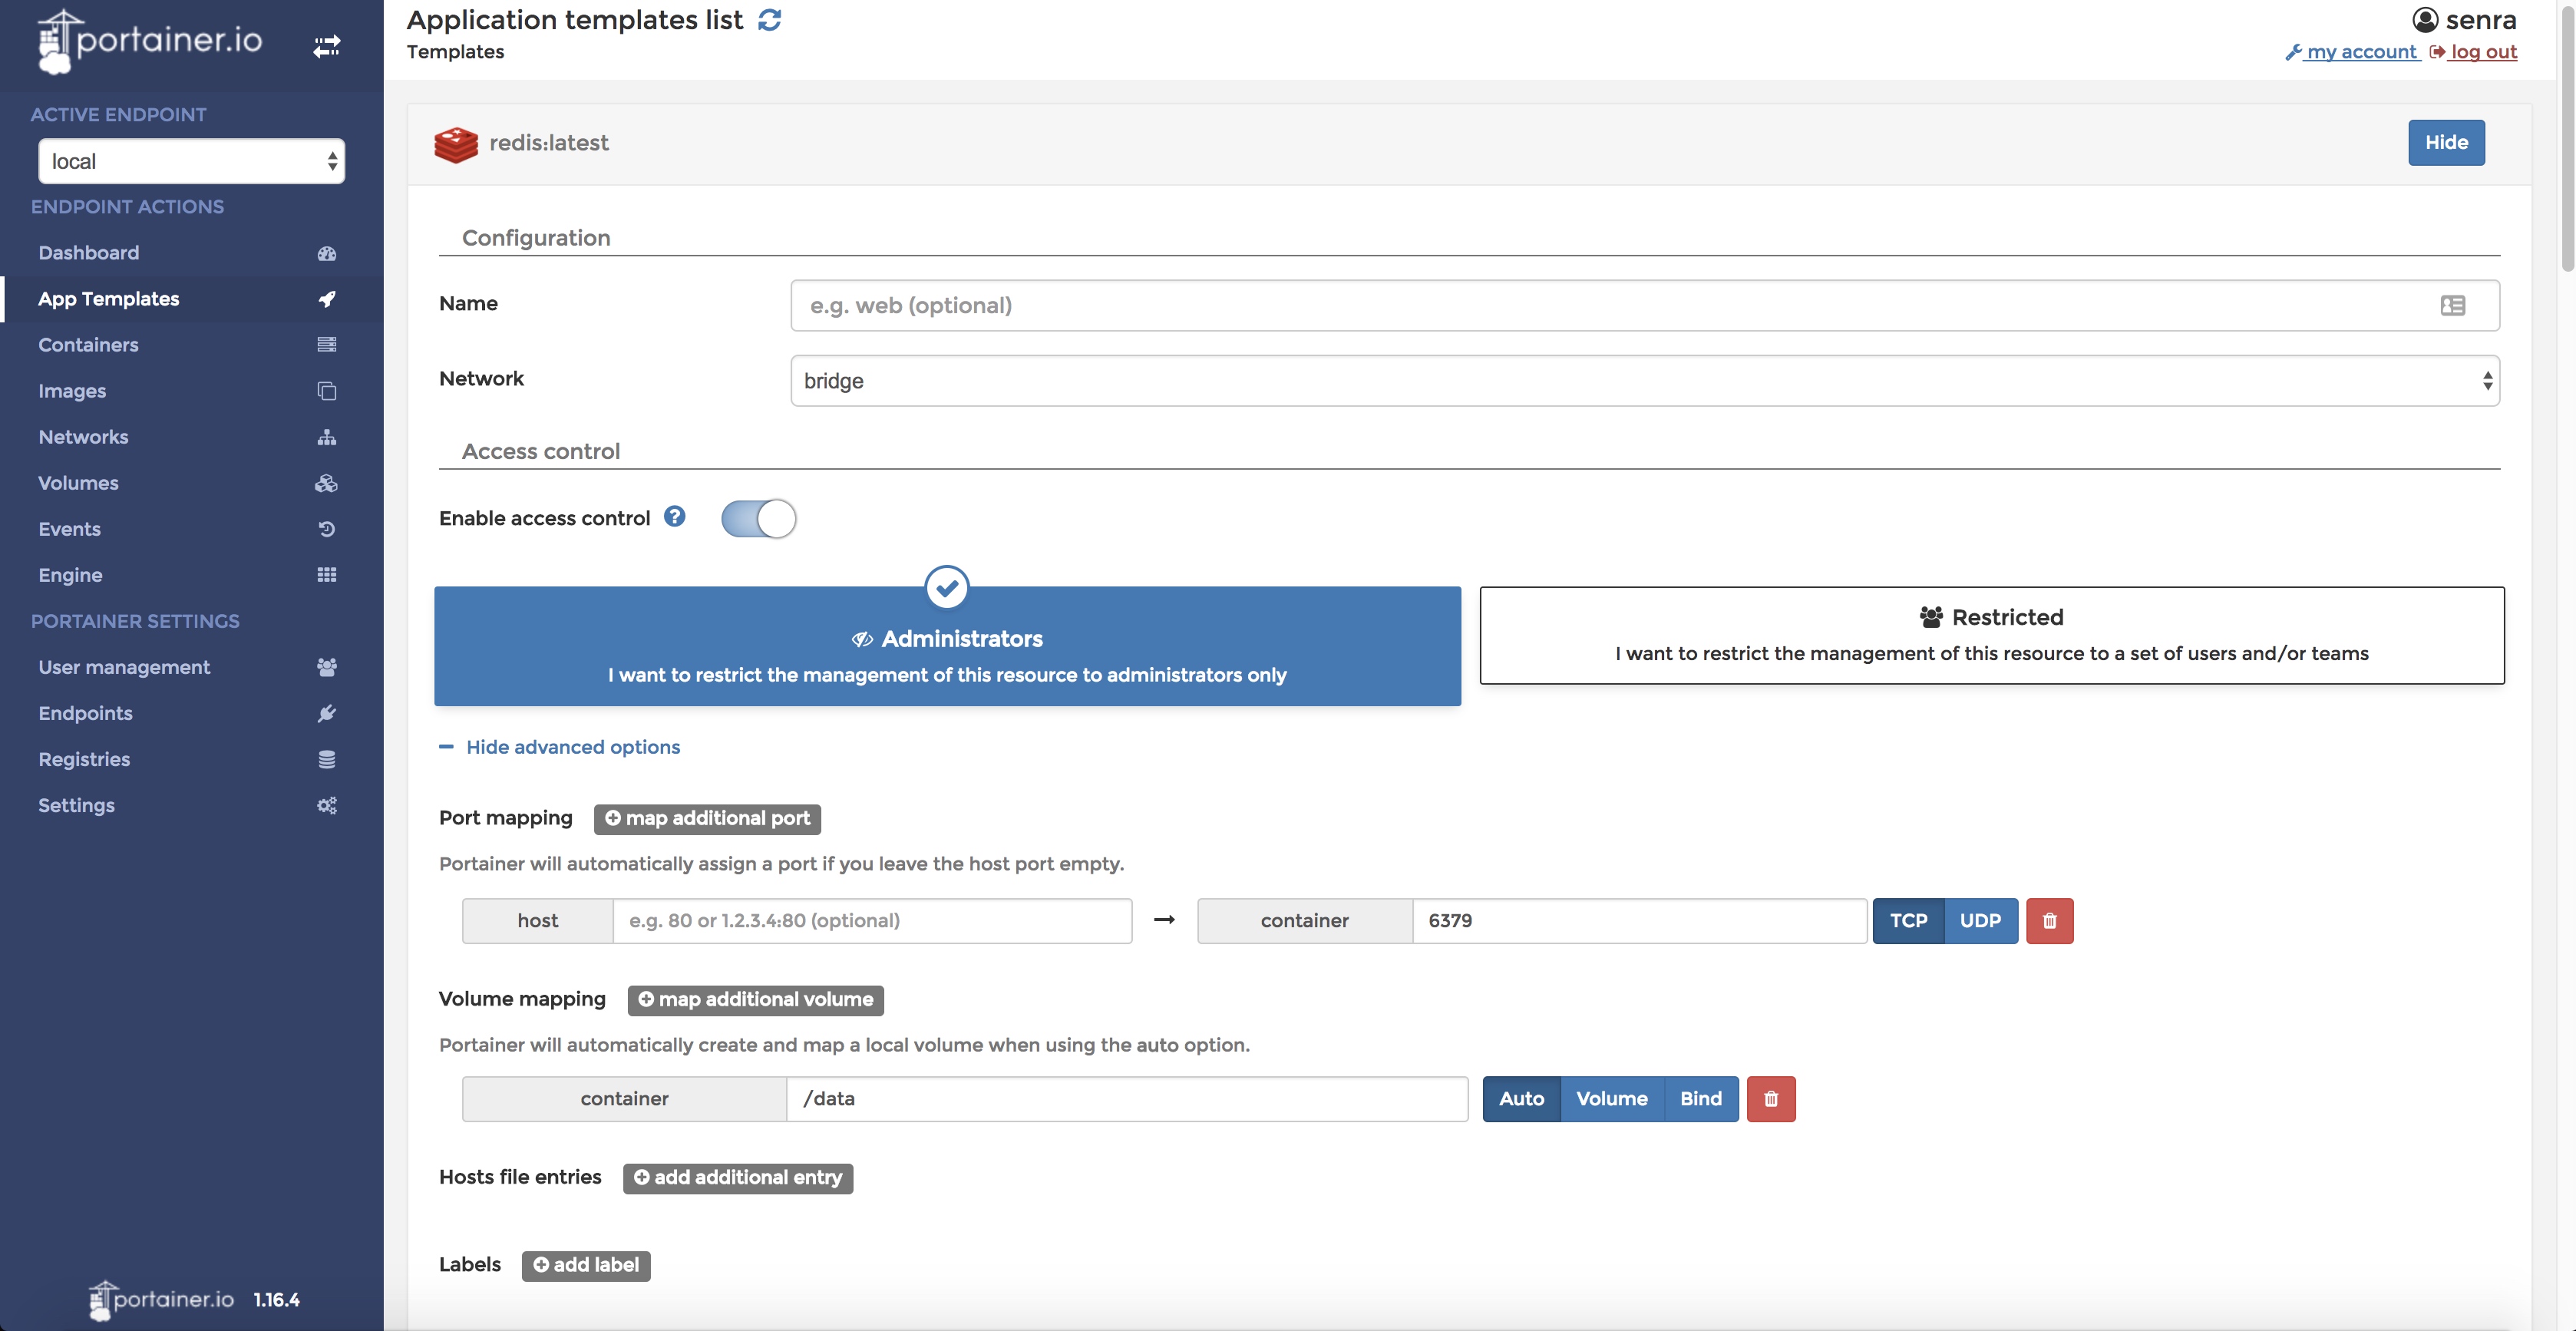Image resolution: width=2576 pixels, height=1331 pixels.
Task: Open the active endpoint dropdown showing local
Action: point(191,161)
